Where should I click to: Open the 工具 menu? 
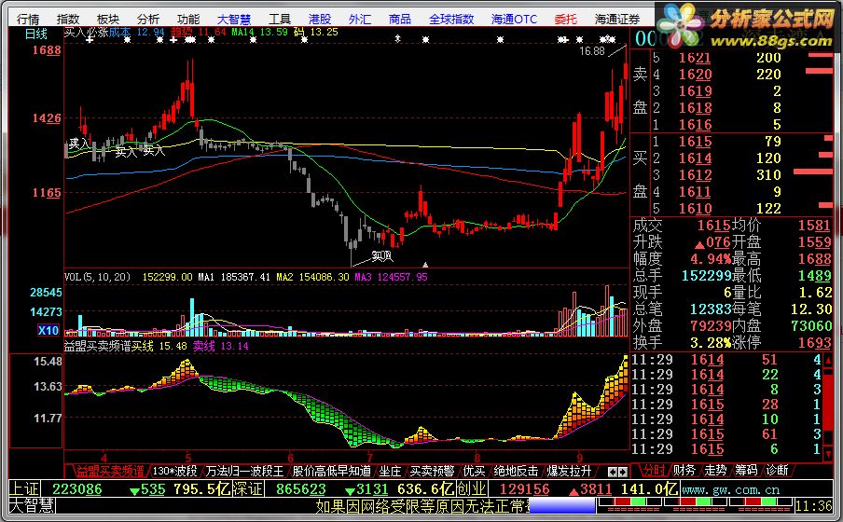pos(280,20)
